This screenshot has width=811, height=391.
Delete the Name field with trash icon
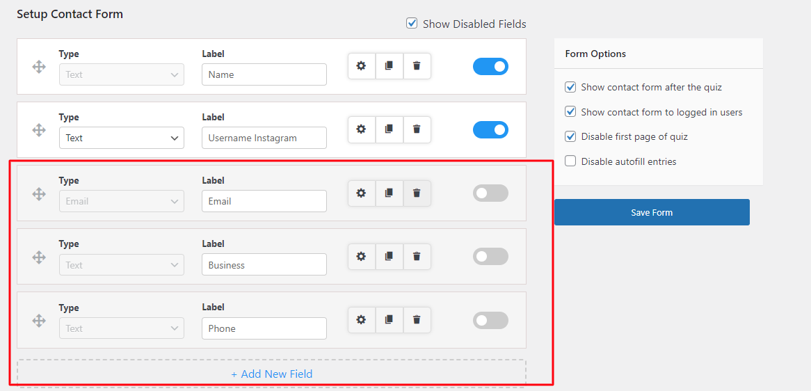click(x=417, y=66)
